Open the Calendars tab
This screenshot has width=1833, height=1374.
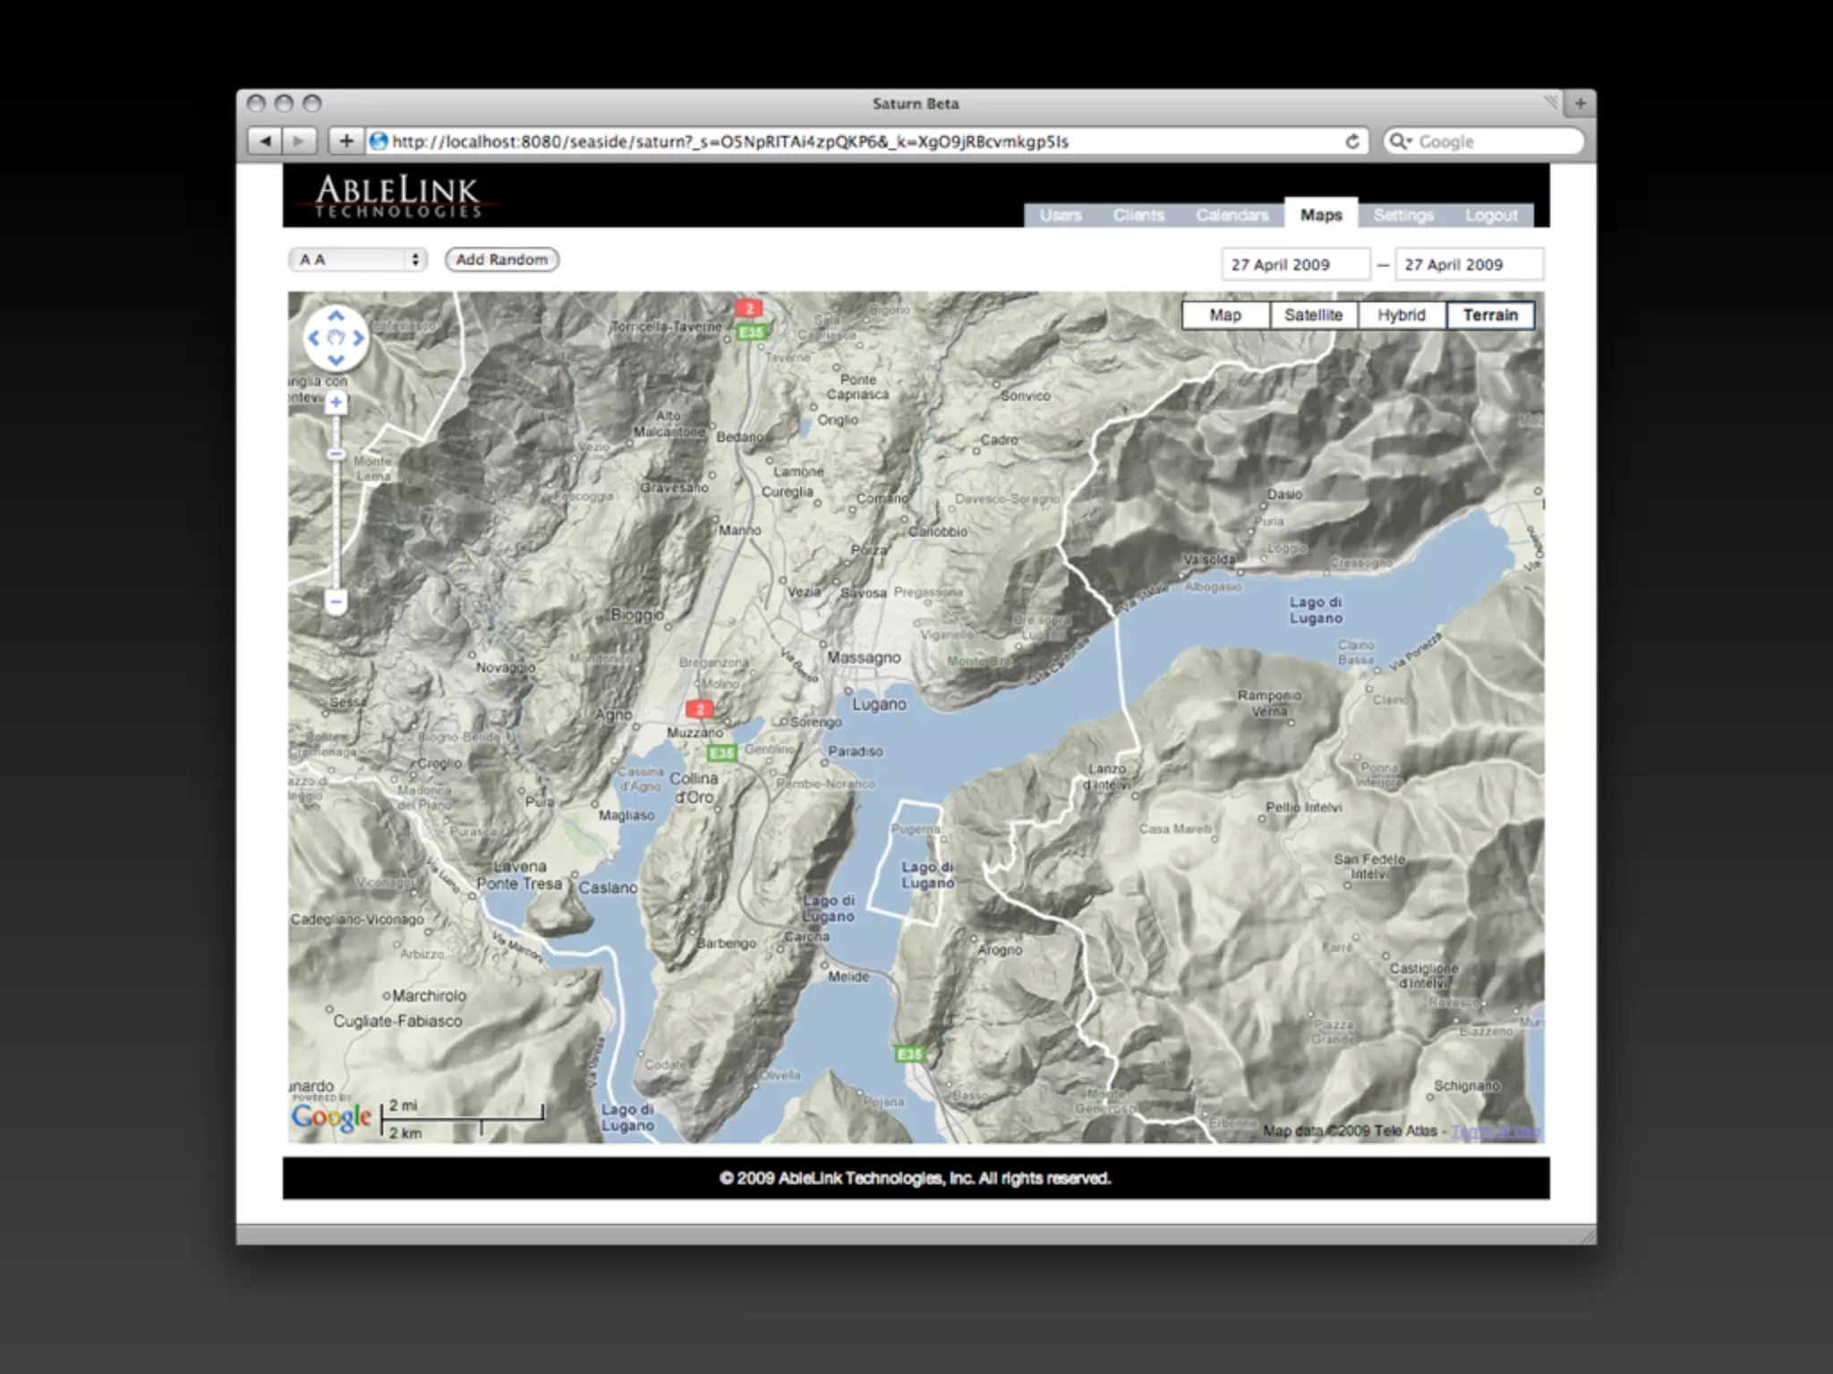coord(1232,216)
